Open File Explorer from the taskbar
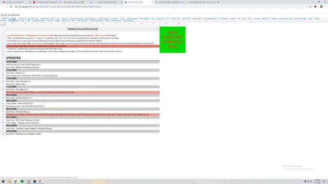The image size is (328, 184). 9,181
